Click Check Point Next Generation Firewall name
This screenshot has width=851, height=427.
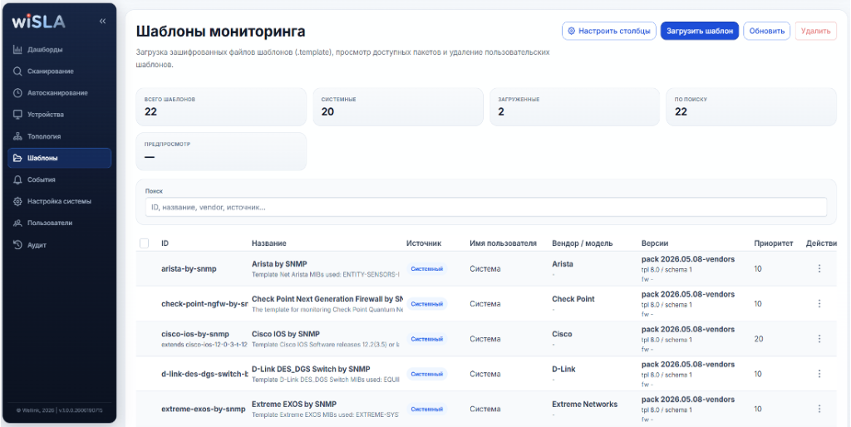click(x=327, y=299)
